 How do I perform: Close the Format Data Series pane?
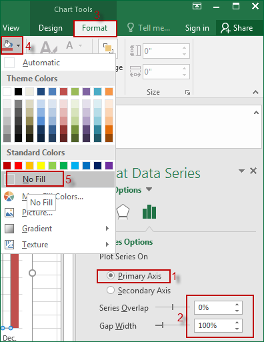(253, 171)
